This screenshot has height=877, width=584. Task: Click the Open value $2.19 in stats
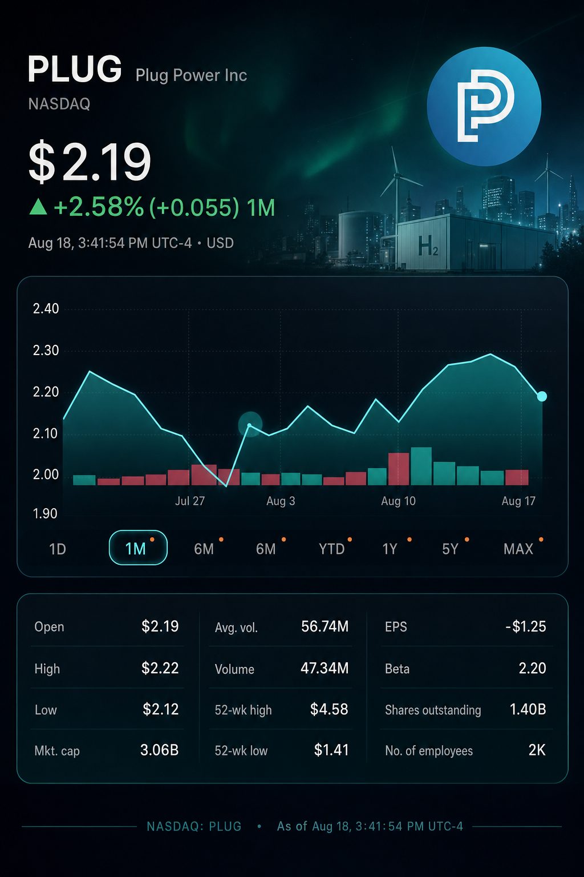160,626
